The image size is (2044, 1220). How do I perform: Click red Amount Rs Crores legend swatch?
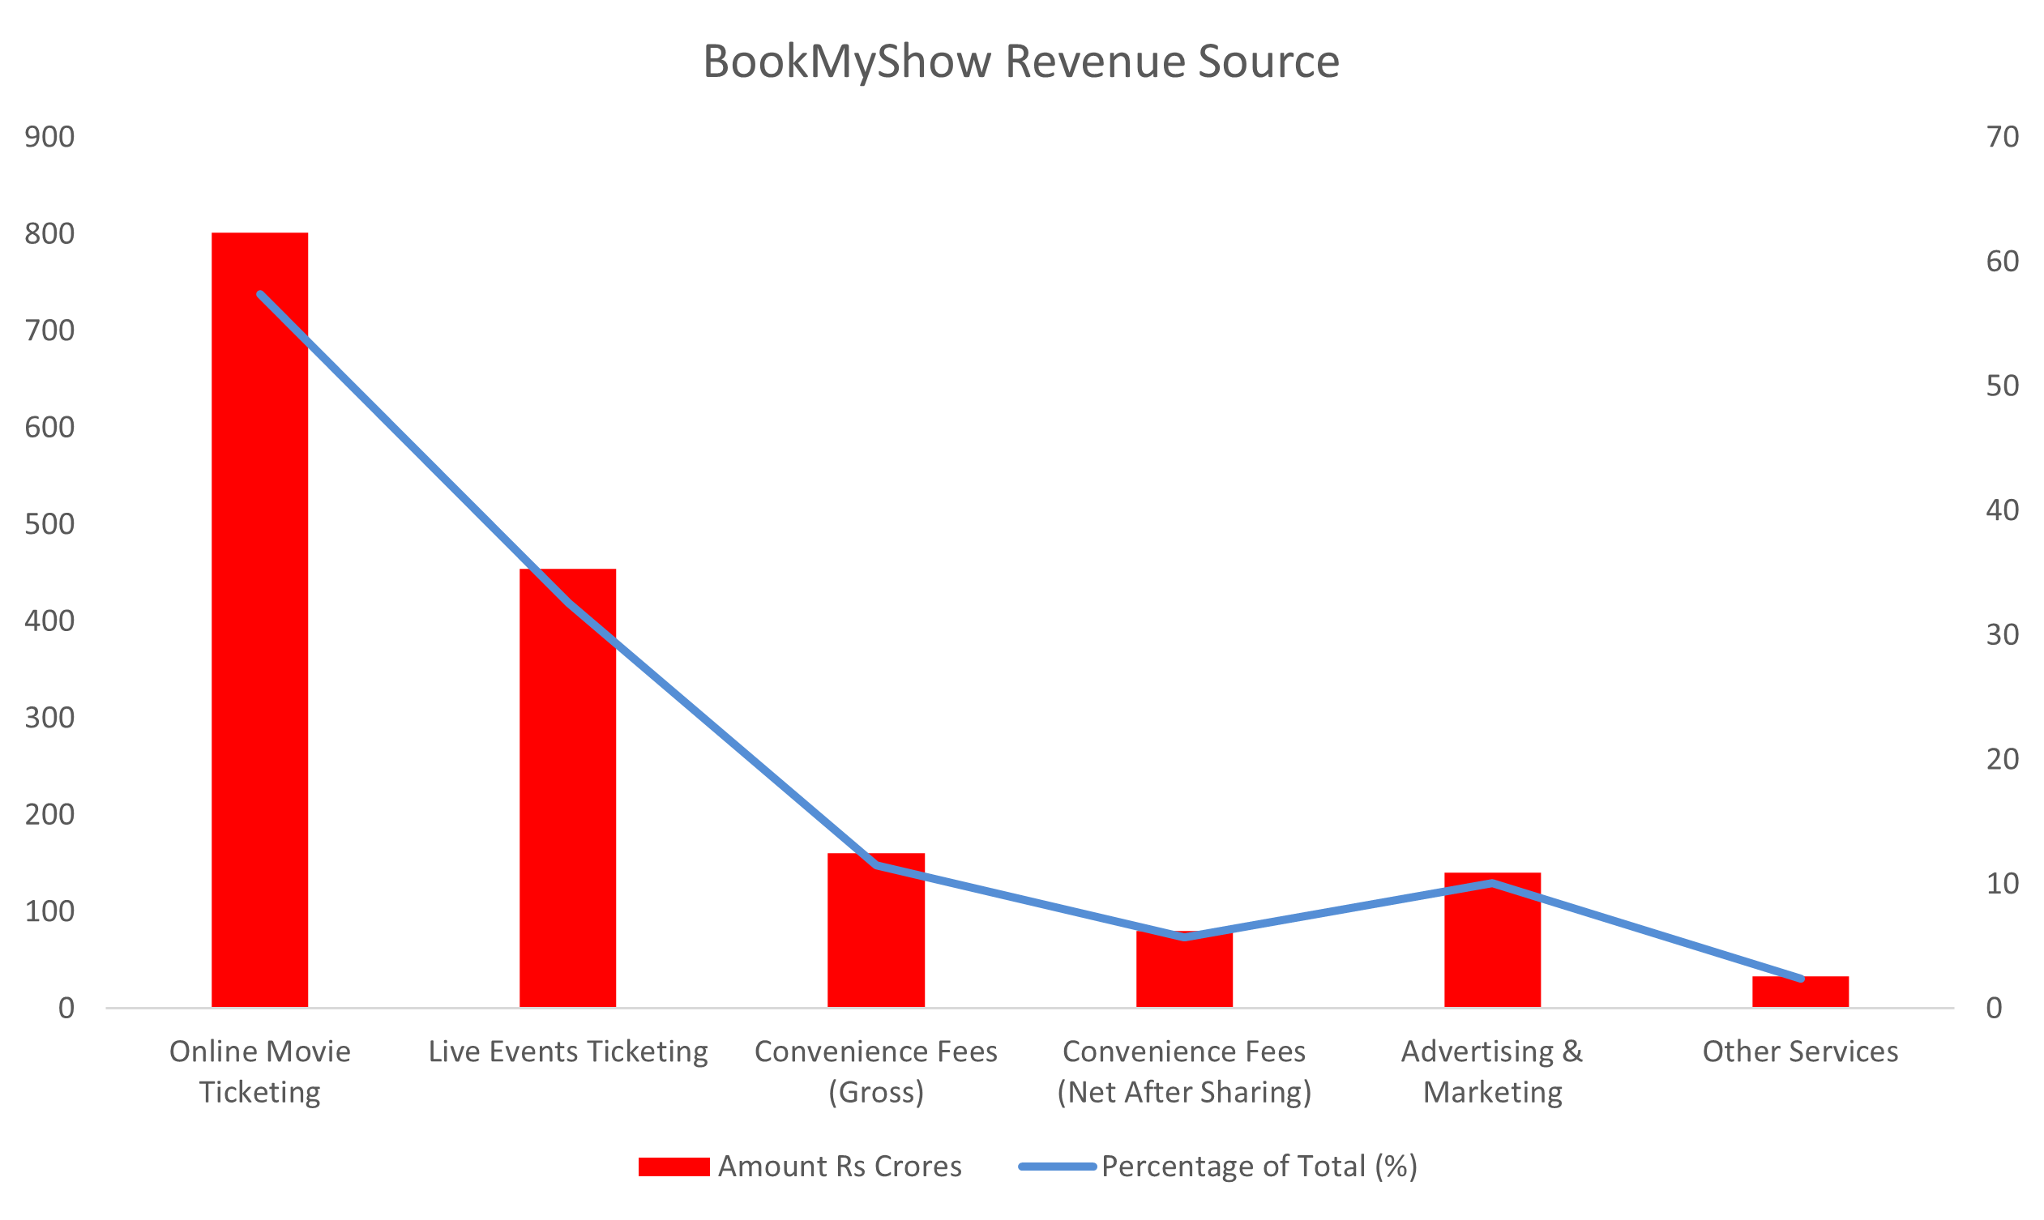point(673,1167)
